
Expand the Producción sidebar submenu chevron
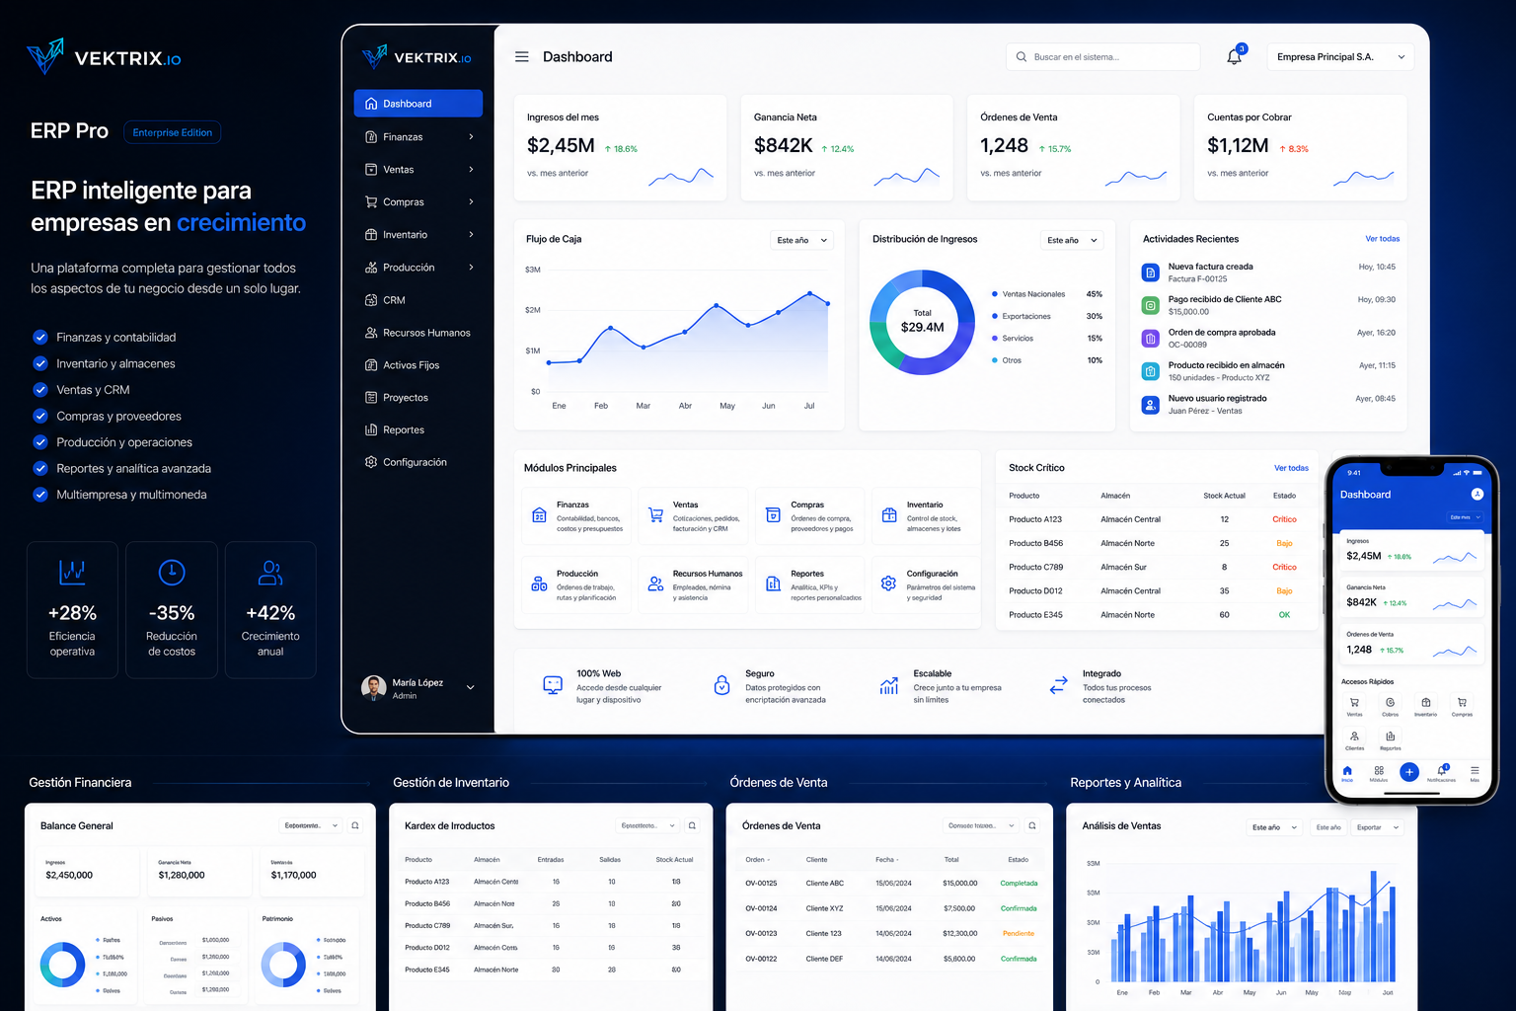(x=471, y=268)
